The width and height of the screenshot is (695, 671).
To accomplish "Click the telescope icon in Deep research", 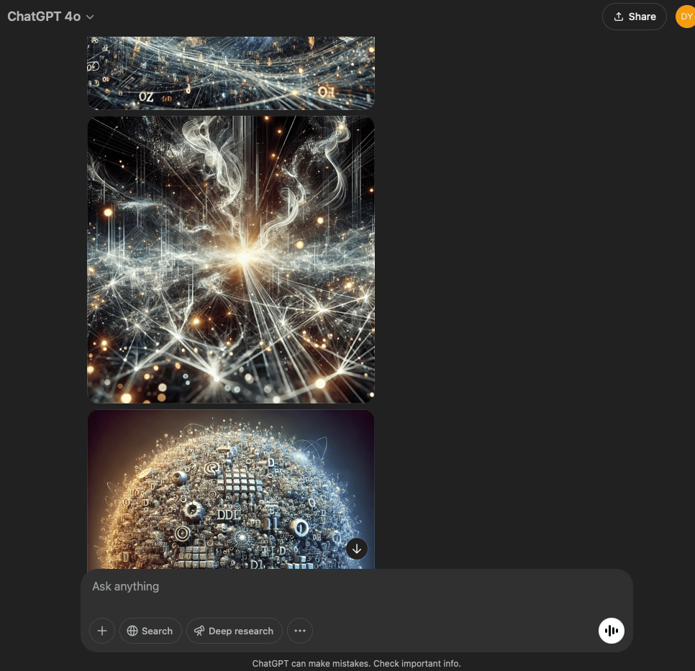I will pyautogui.click(x=200, y=631).
